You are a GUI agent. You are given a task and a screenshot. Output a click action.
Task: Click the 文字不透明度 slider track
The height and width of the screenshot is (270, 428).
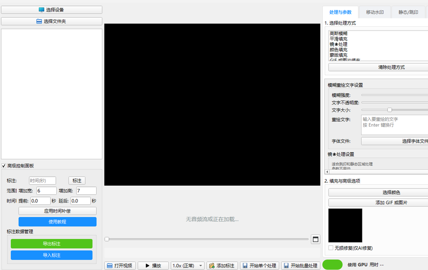click(395, 102)
